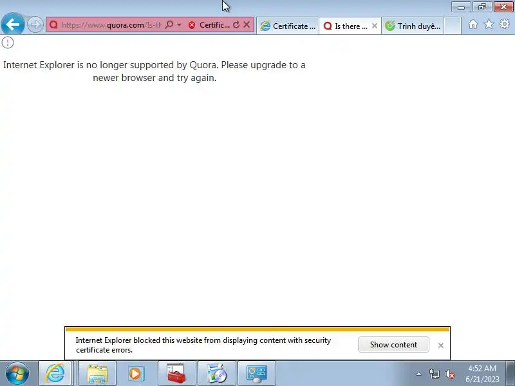Refresh the page with the reload icon
The width and height of the screenshot is (515, 386).
tap(236, 25)
